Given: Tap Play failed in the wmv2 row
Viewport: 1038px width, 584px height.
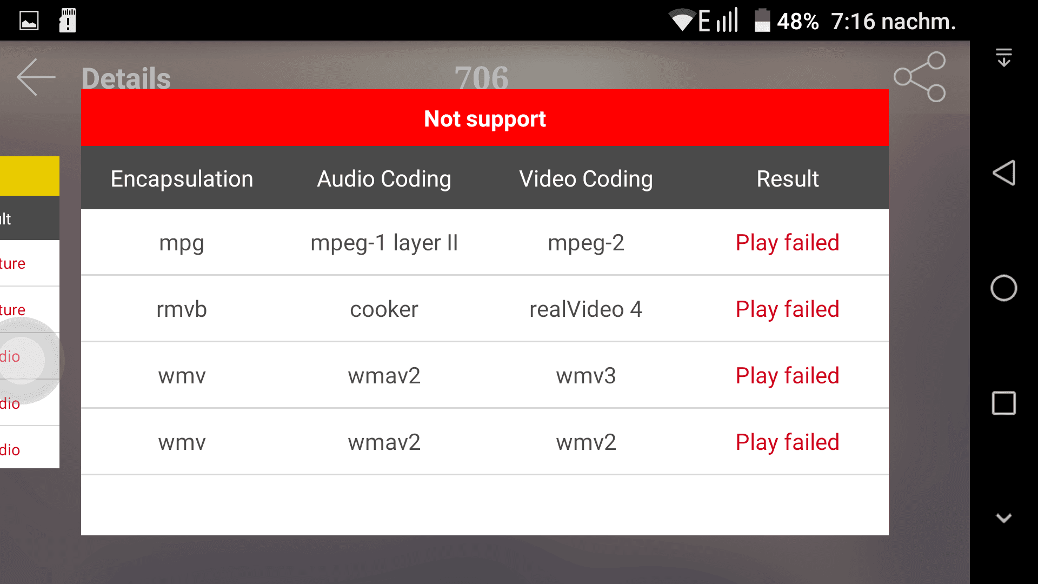Looking at the screenshot, I should 788,442.
